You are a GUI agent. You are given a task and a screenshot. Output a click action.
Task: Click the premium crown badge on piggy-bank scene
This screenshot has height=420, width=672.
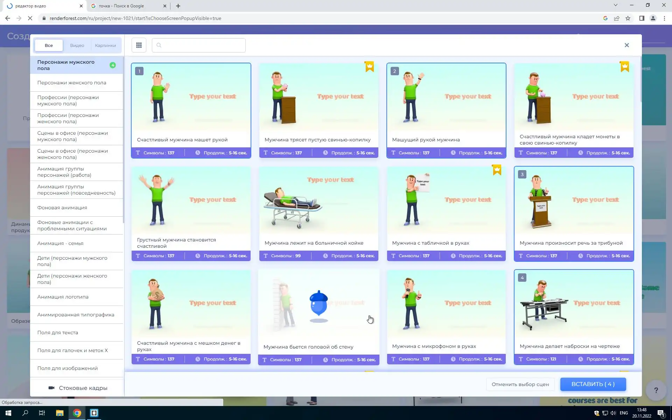[x=369, y=66]
